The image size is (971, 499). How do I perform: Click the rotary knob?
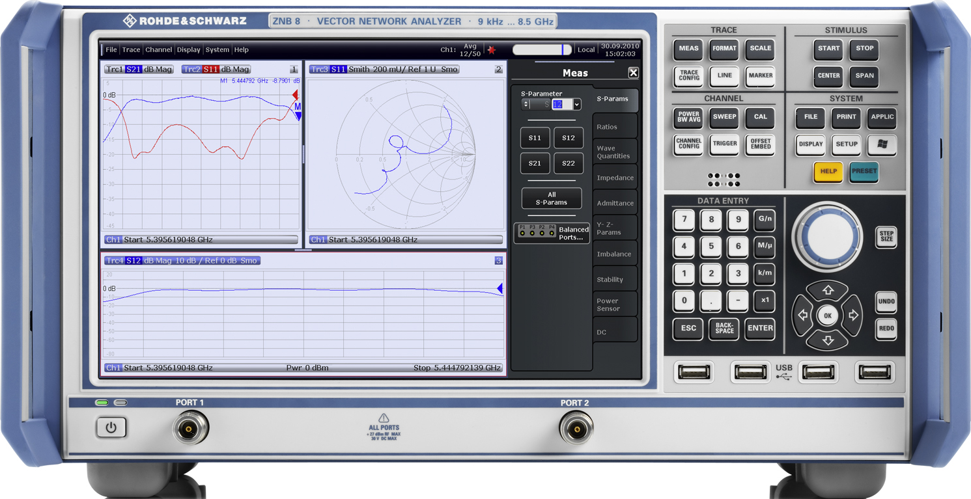click(827, 237)
